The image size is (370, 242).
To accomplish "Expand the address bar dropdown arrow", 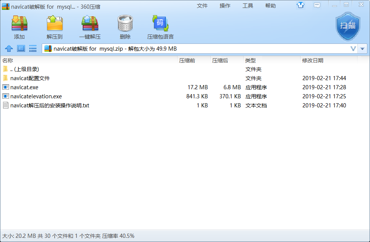I will click(x=362, y=49).
